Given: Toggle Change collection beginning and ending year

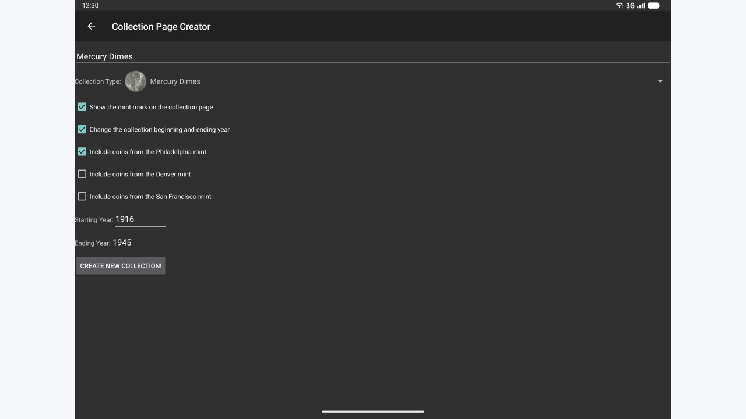Looking at the screenshot, I should point(82,129).
